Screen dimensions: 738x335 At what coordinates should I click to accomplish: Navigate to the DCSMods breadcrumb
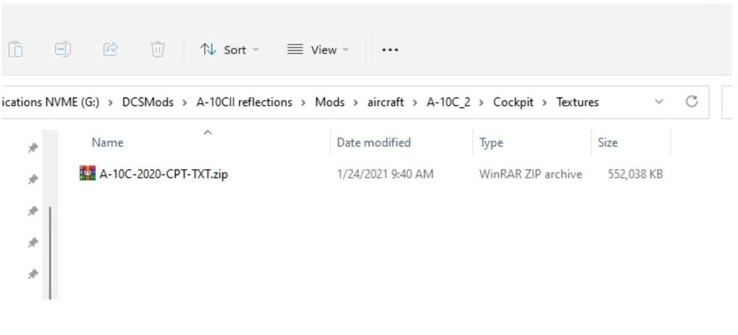(x=147, y=102)
